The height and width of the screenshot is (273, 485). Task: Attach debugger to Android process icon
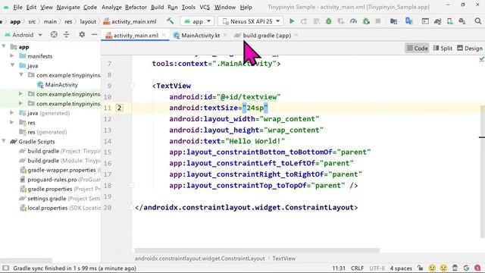click(366, 21)
